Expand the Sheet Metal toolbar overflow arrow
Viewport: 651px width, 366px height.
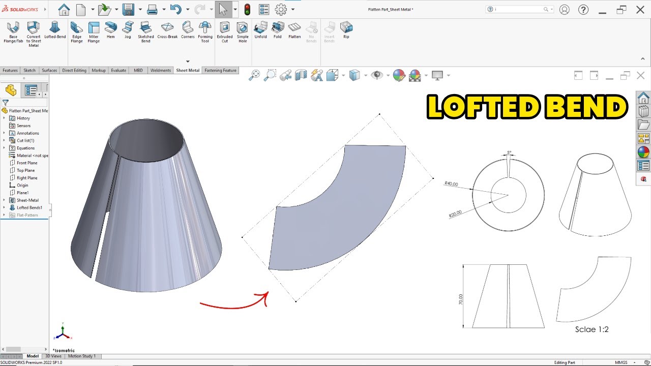pos(188,62)
